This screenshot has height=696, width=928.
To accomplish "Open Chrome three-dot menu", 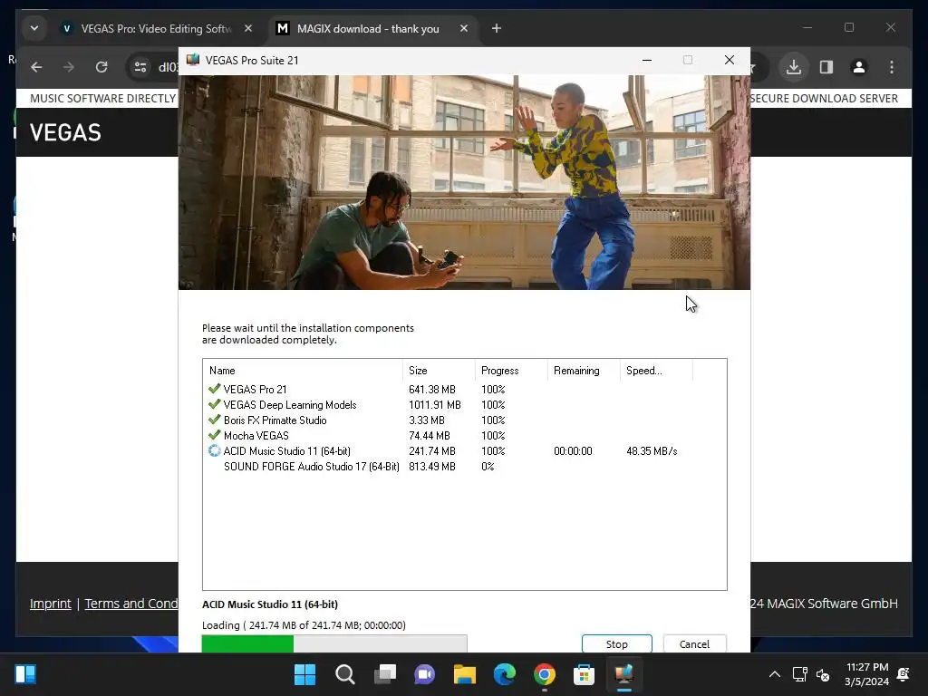I will click(892, 67).
